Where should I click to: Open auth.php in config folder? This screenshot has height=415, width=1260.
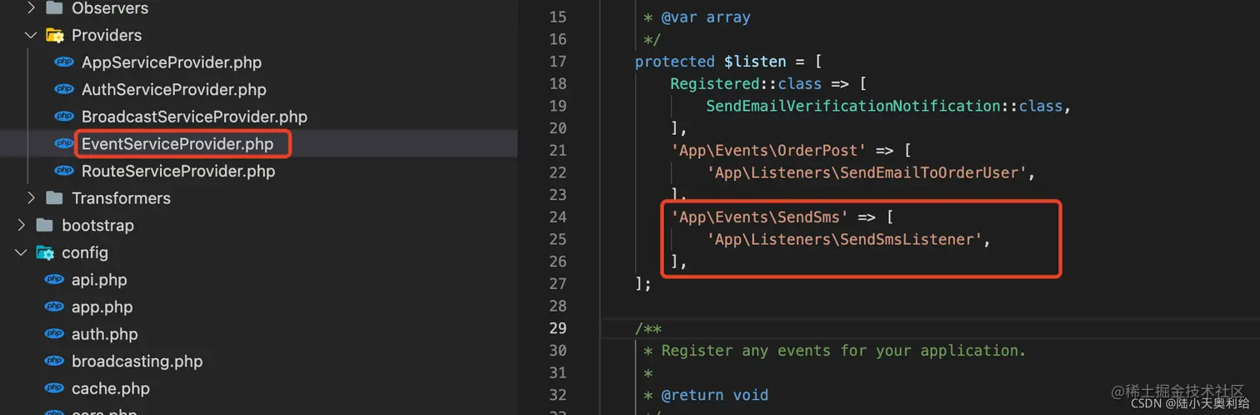coord(105,334)
